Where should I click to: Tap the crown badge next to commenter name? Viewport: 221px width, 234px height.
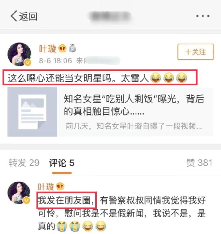tap(60, 186)
